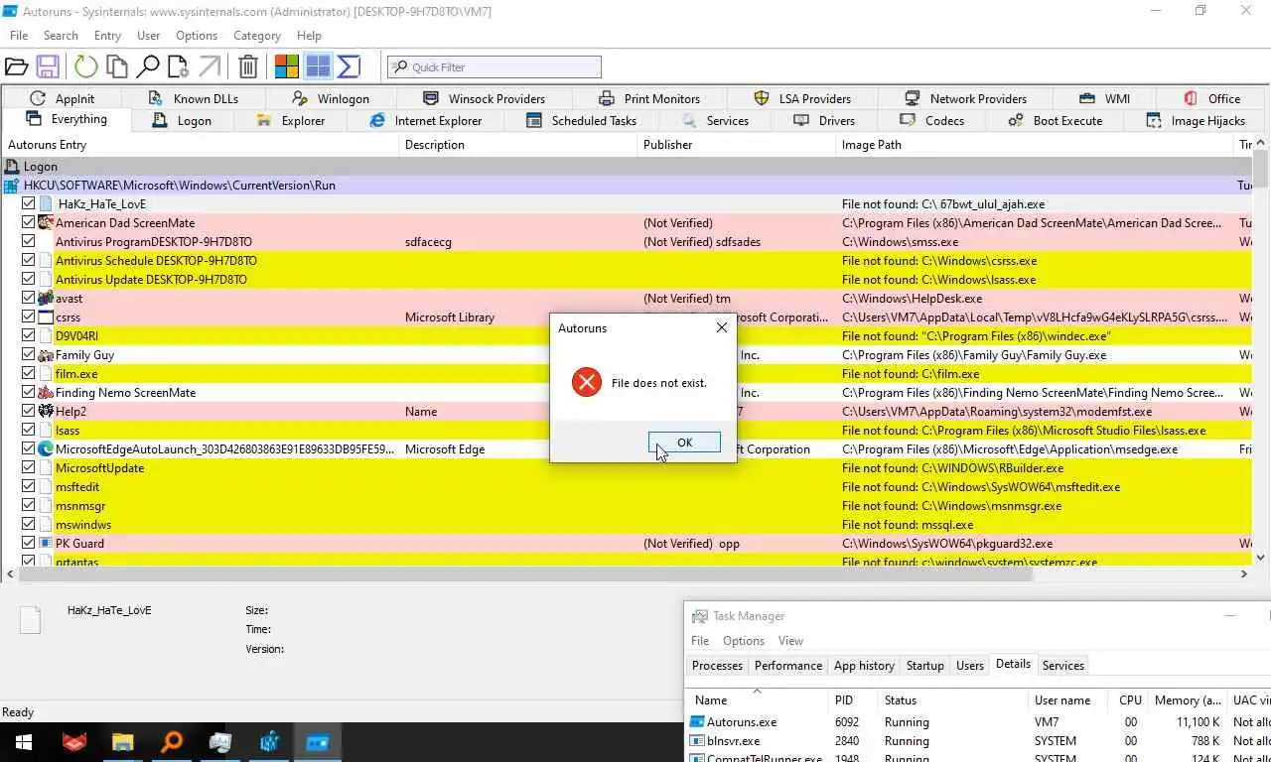
Task: Click the Save floppy disk toolbar icon
Action: pos(47,66)
